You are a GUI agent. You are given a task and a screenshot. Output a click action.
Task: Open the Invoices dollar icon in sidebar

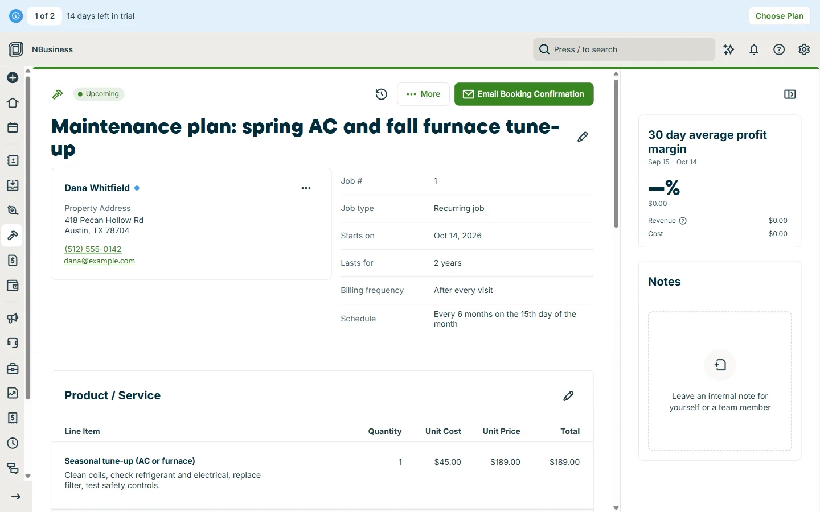[x=13, y=261]
